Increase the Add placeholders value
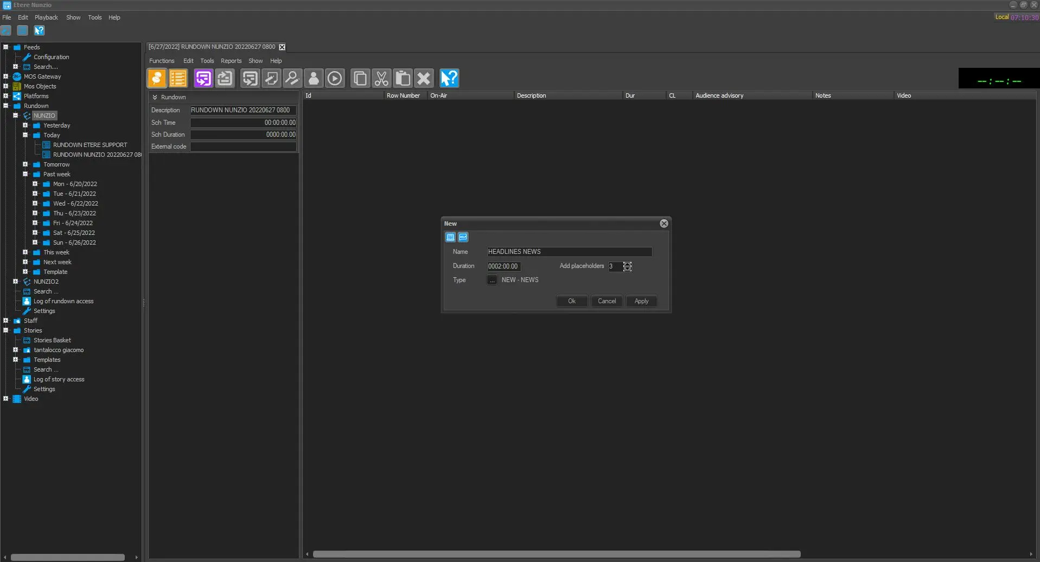Screen dimensions: 1040x562 628,264
